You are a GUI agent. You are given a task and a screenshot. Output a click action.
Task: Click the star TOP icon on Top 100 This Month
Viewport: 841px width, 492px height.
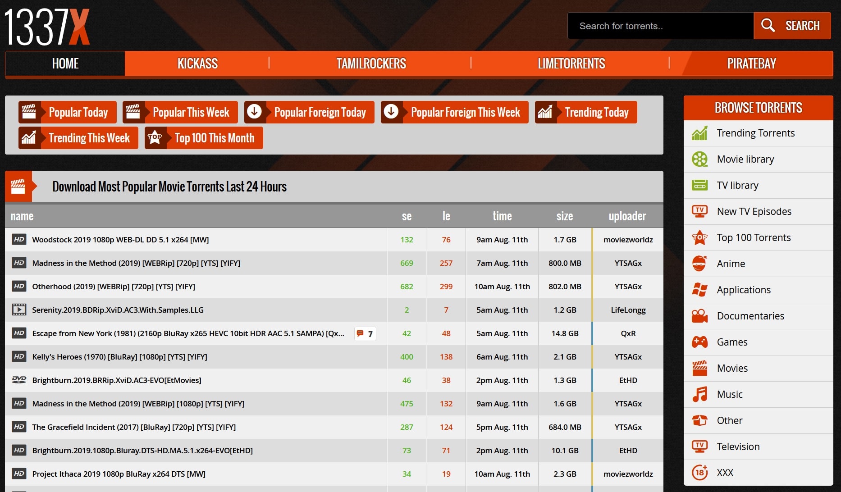[155, 137]
